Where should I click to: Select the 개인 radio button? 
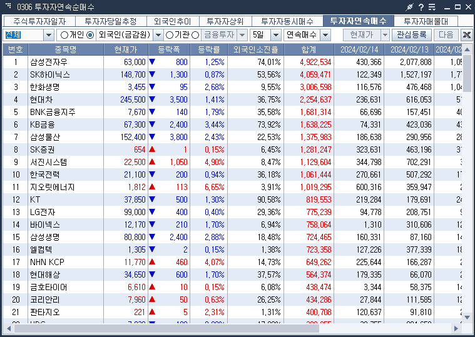[x=64, y=35]
